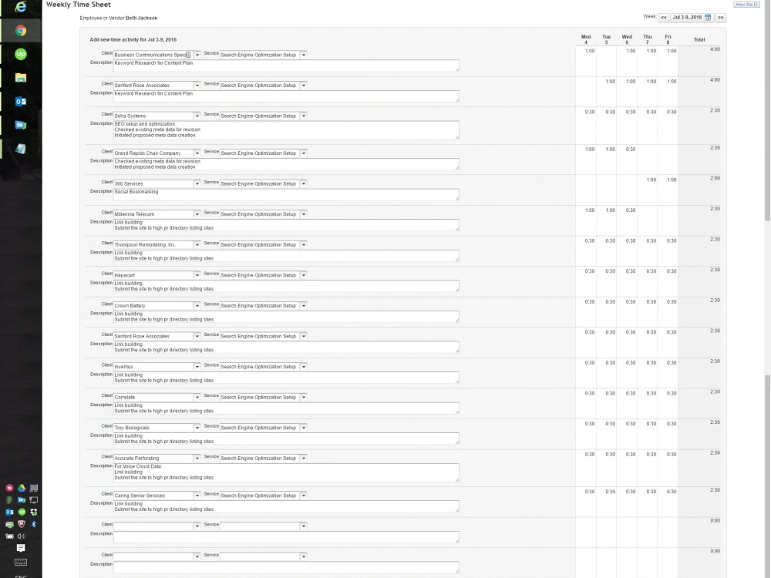Edit Keyword Research description for Business Communications
This screenshot has height=578, width=771.
[x=286, y=66]
